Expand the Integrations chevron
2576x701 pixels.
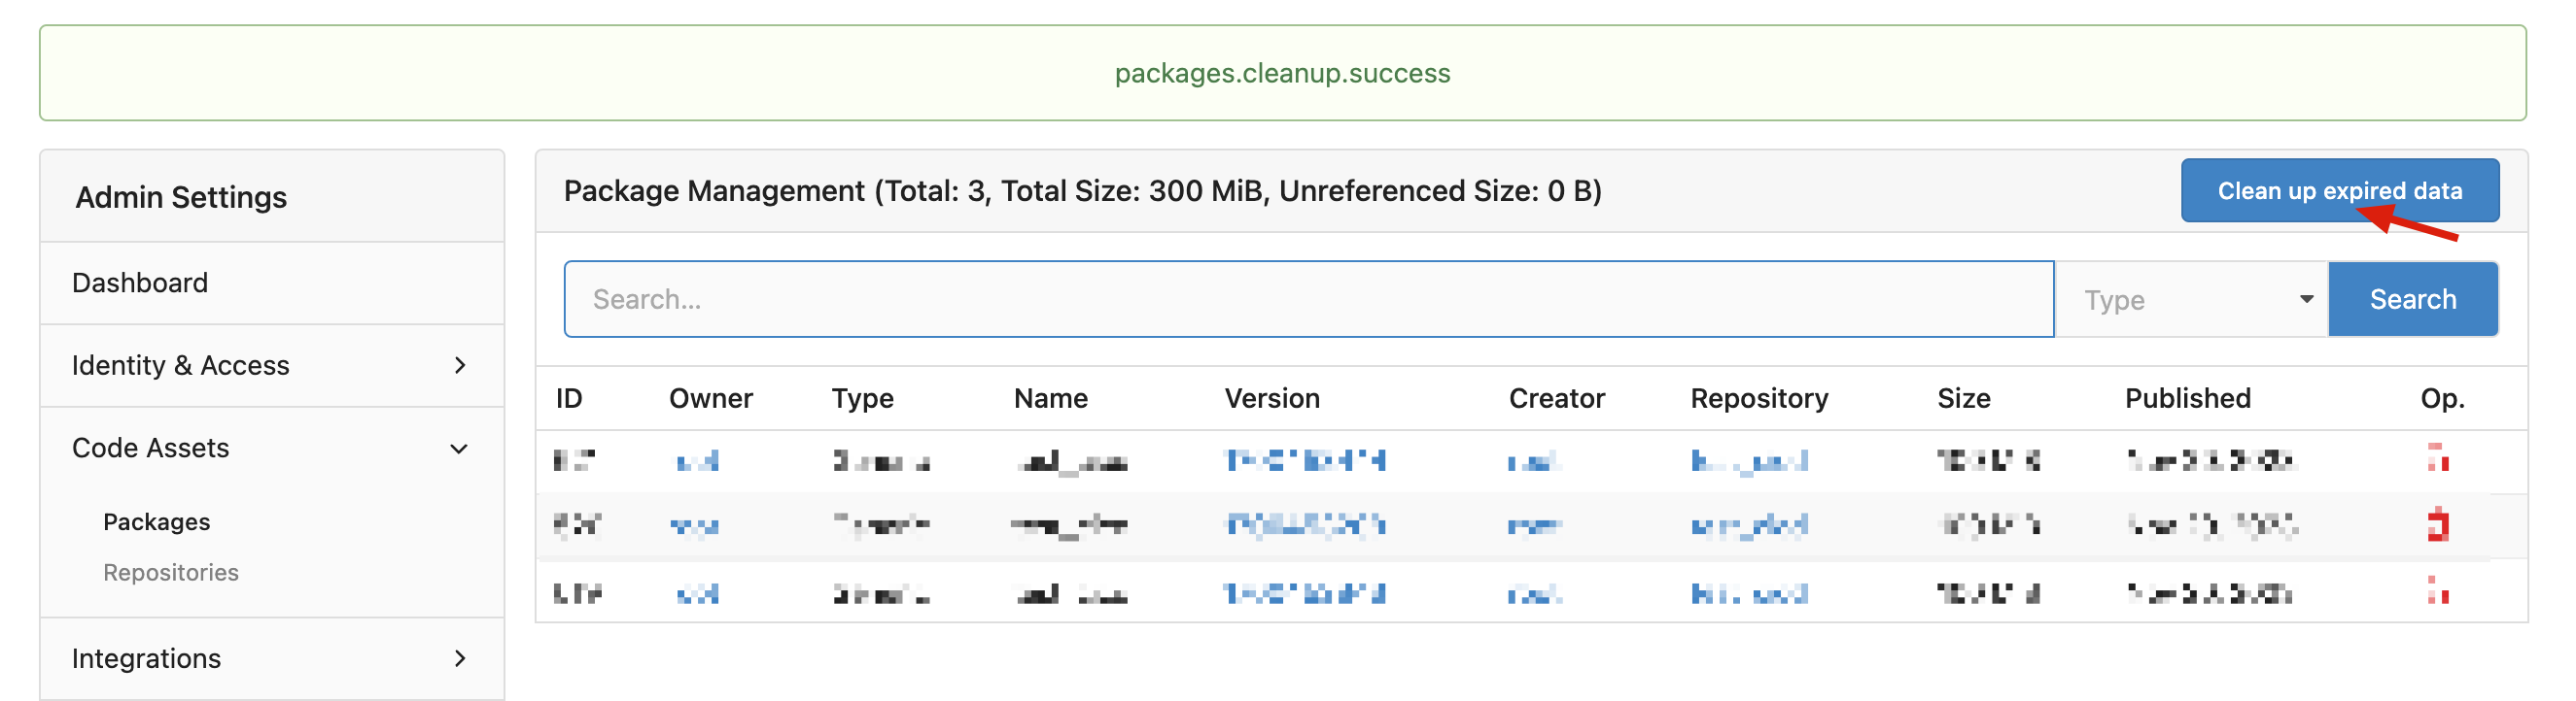pos(460,658)
